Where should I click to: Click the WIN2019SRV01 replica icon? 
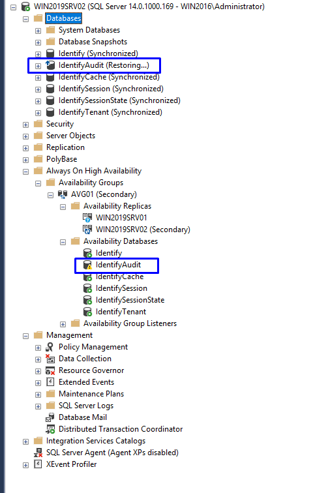pyautogui.click(x=87, y=218)
